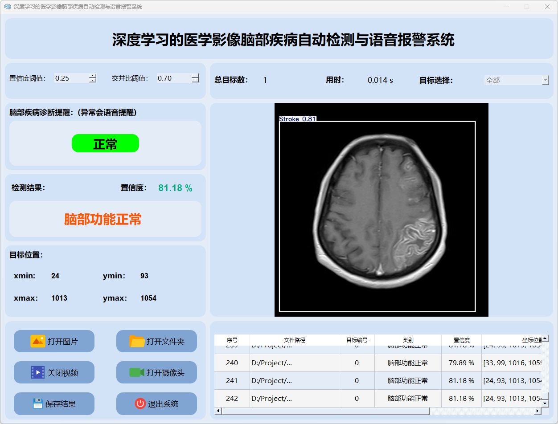Click the ymin value 93

144,276
